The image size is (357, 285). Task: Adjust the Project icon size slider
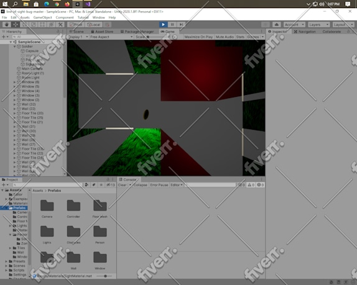point(104,276)
